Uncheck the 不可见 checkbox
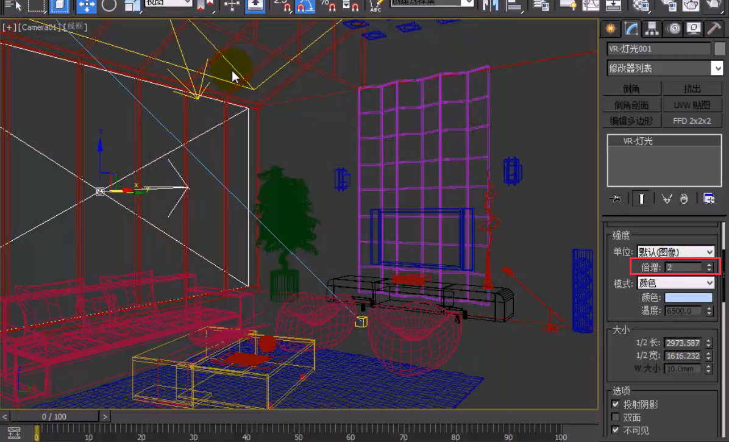The image size is (729, 442). coord(616,430)
